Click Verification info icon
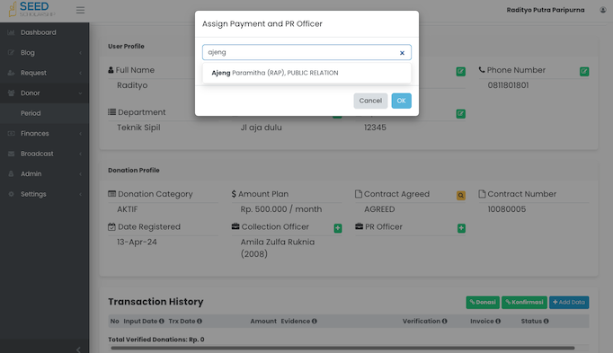The width and height of the screenshot is (613, 353). tap(445, 321)
